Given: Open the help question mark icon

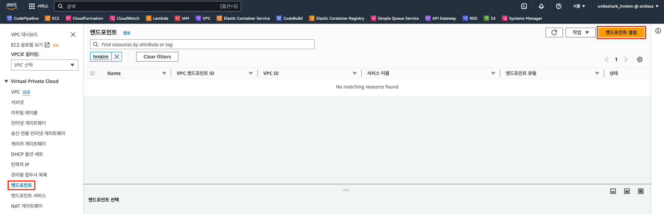Looking at the screenshot, I should tap(559, 6).
